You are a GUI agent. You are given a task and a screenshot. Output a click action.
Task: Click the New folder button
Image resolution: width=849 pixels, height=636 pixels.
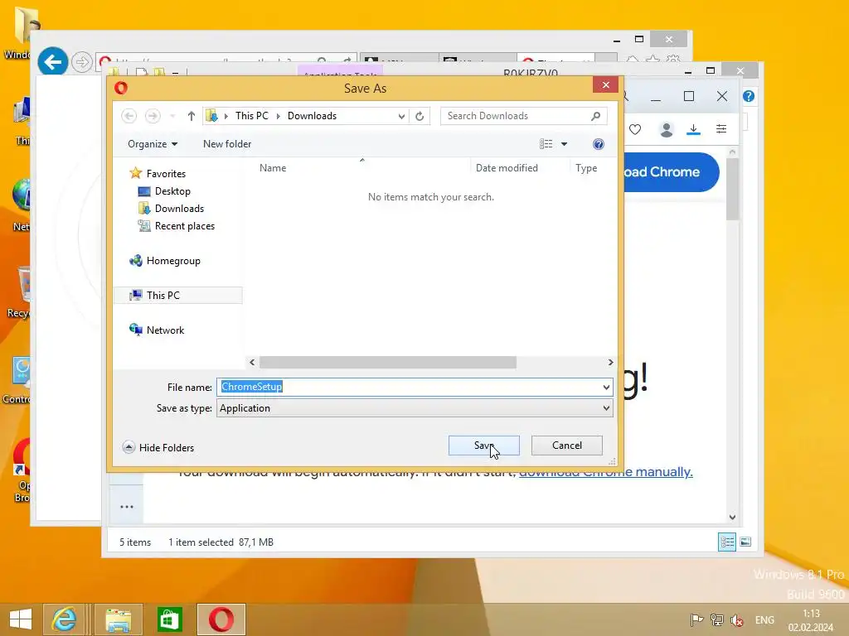pos(227,144)
